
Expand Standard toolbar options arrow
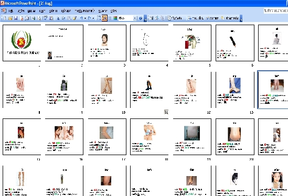tap(145, 18)
